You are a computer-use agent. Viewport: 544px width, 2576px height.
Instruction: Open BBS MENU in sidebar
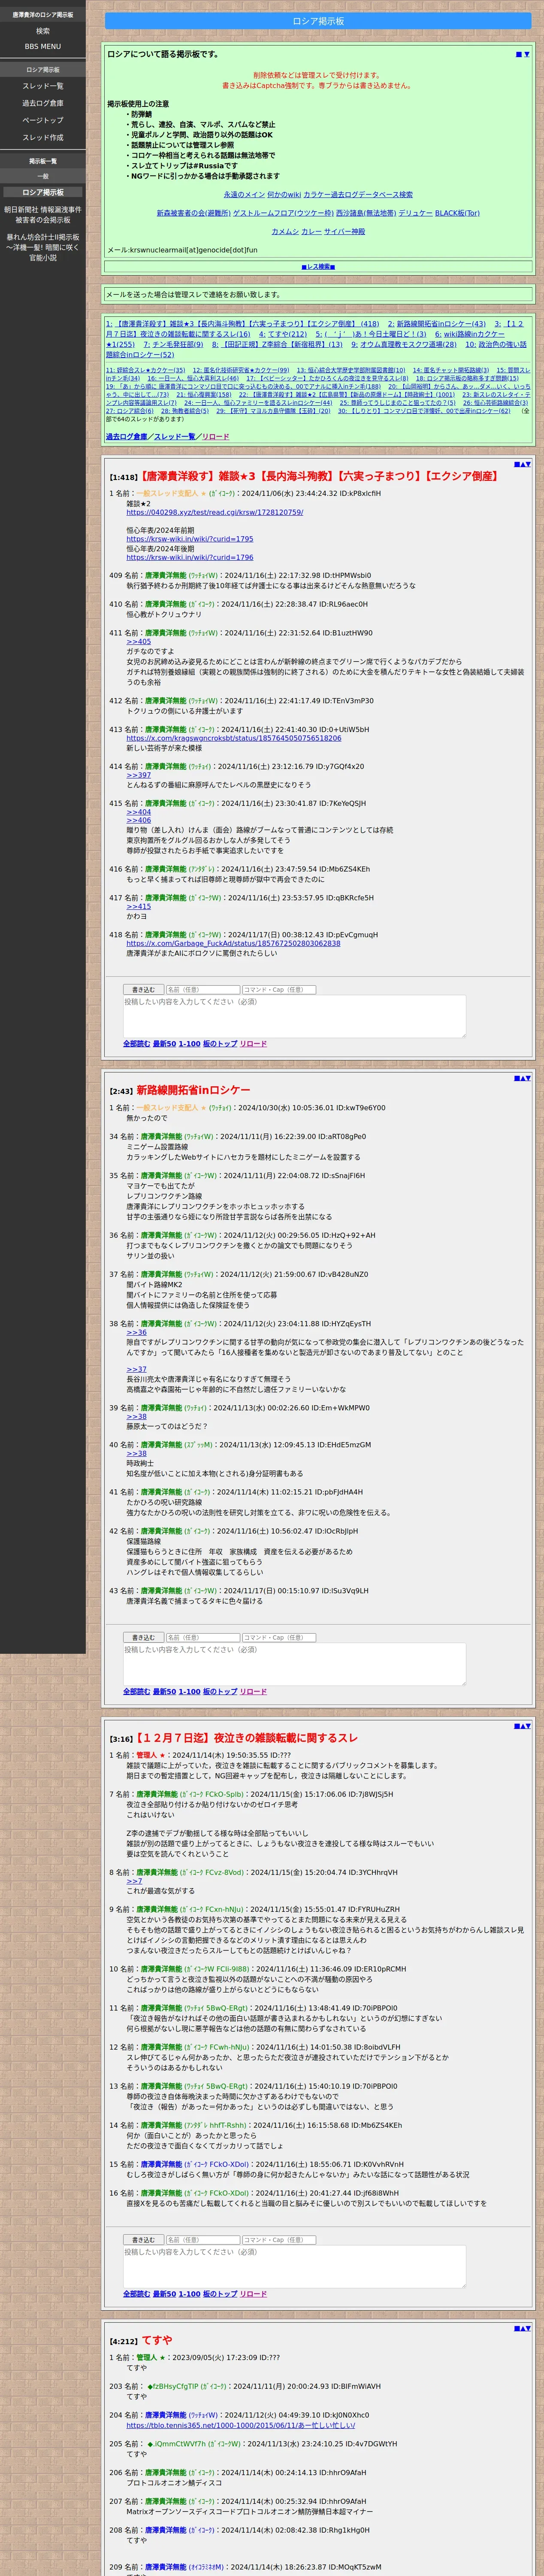pyautogui.click(x=43, y=46)
